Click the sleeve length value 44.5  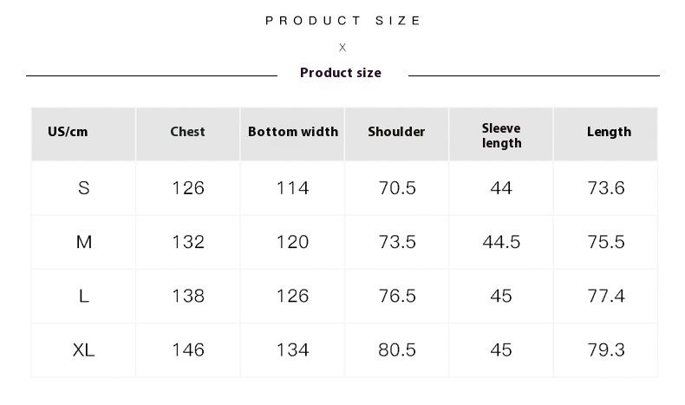[x=501, y=242]
